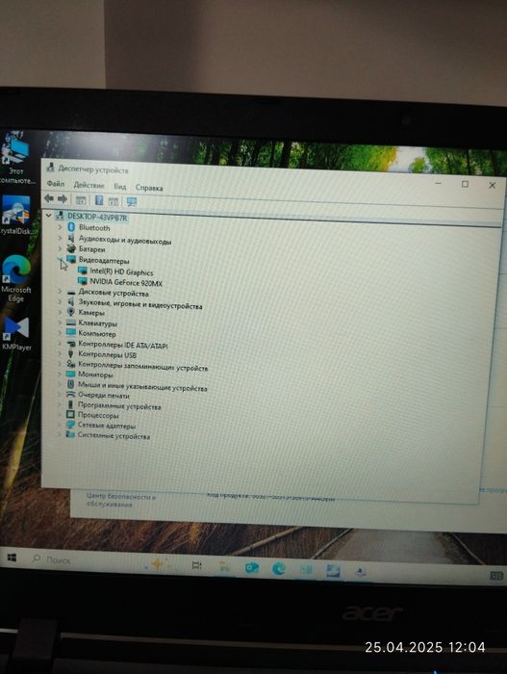
Task: Click the blue question-mark Help toolbar icon
Action: (x=99, y=200)
